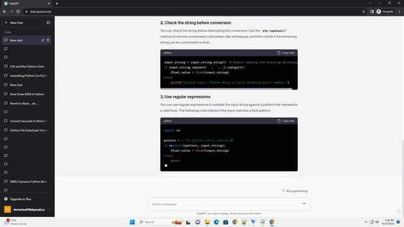The image size is (404, 227).
Task: Close the ChatGPT browser tab
Action: pos(49,4)
